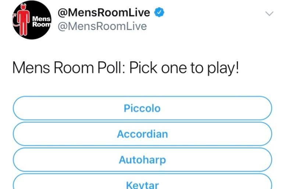This screenshot has height=189, width=285.
Task: Choose Accordian poll option
Action: tap(142, 134)
